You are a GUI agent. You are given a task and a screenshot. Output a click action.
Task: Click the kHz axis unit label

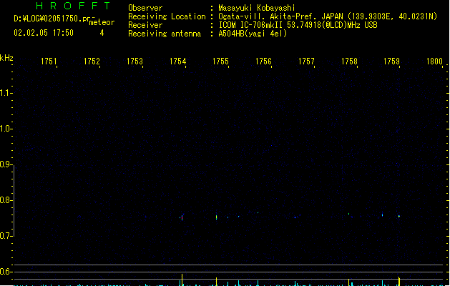tap(6, 58)
